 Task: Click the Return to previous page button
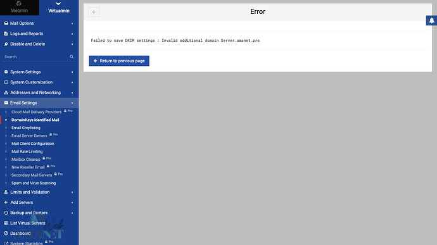[119, 61]
